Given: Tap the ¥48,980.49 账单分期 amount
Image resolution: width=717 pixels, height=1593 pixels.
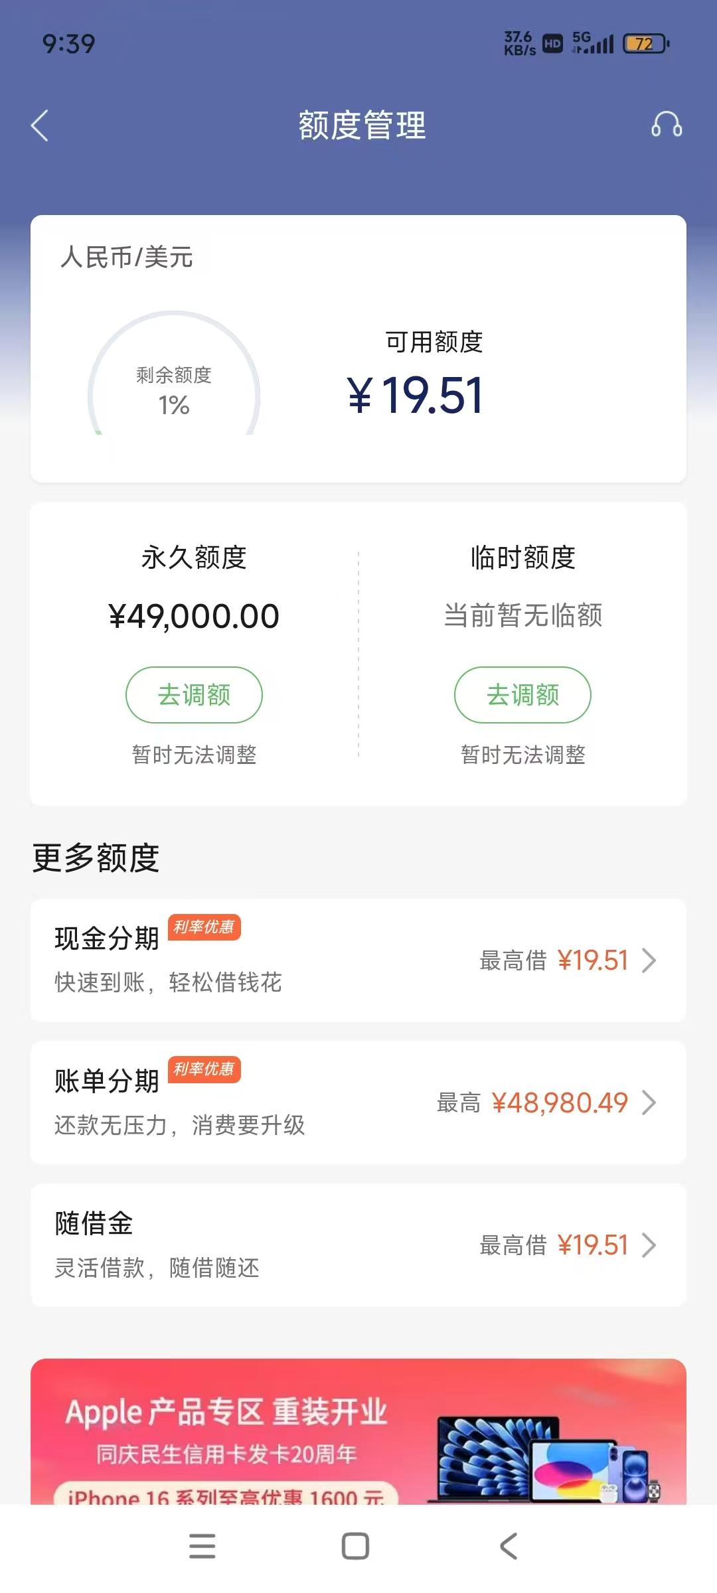Looking at the screenshot, I should 560,1103.
